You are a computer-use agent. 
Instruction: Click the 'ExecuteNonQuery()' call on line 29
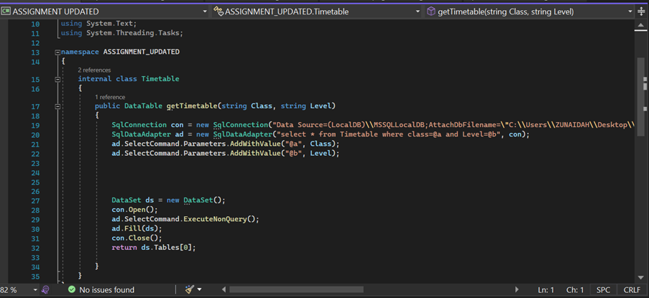pos(220,219)
